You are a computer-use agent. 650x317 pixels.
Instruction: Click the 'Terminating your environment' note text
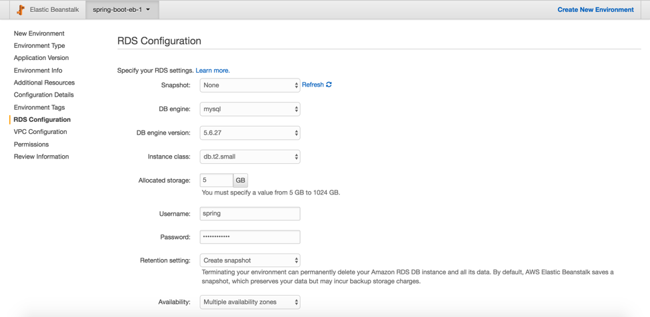(407, 277)
